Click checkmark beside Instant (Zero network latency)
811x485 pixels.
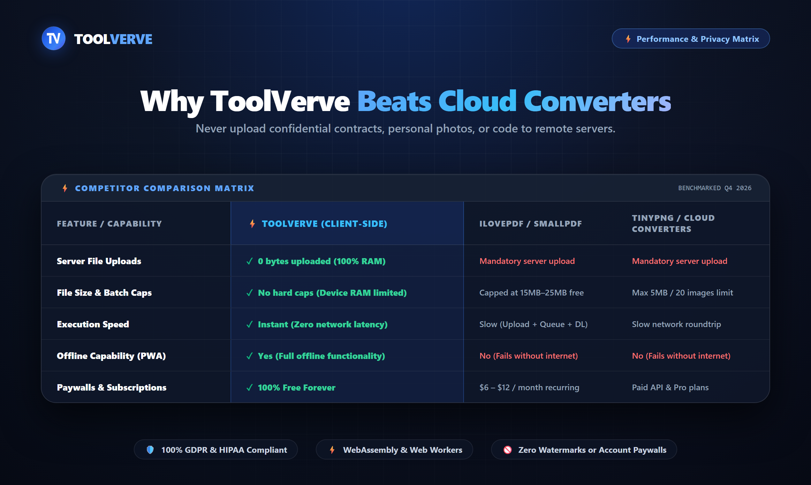click(x=249, y=325)
